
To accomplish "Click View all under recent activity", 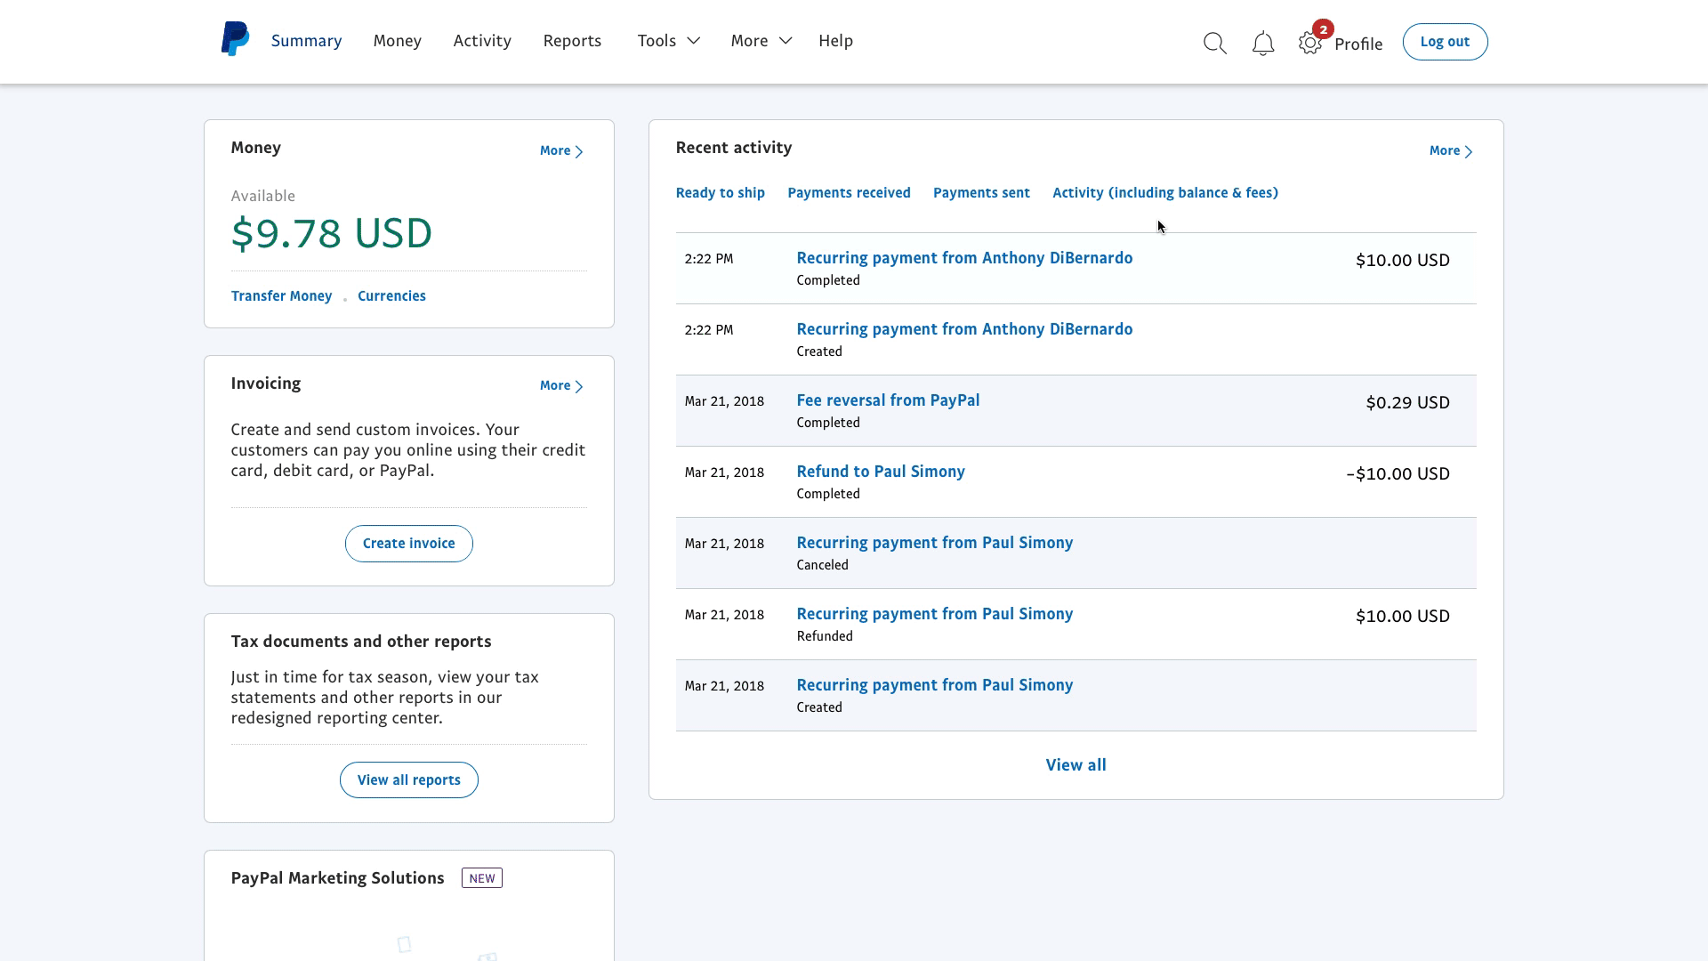I will [1076, 765].
